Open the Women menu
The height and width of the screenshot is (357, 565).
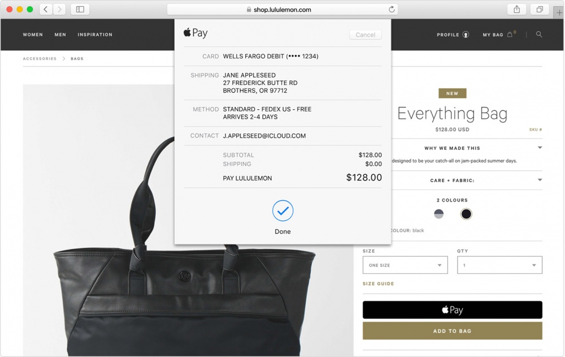point(33,35)
